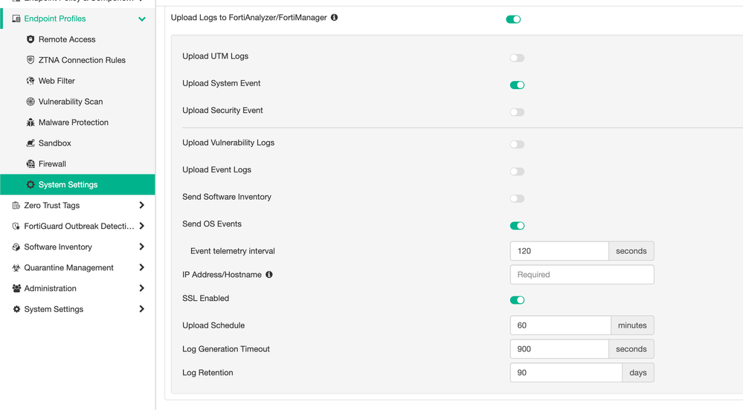Viewport: 743px width, 410px height.
Task: Disable the Upload System Event toggle
Action: tap(517, 85)
